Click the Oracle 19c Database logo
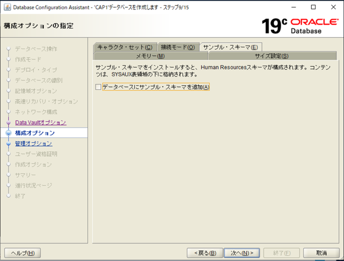Screen dimensions: 344x261 (x=300, y=26)
